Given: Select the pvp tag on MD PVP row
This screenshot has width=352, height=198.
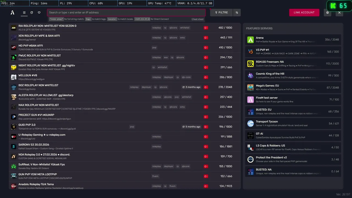Looking at the screenshot, I should click(x=154, y=48).
